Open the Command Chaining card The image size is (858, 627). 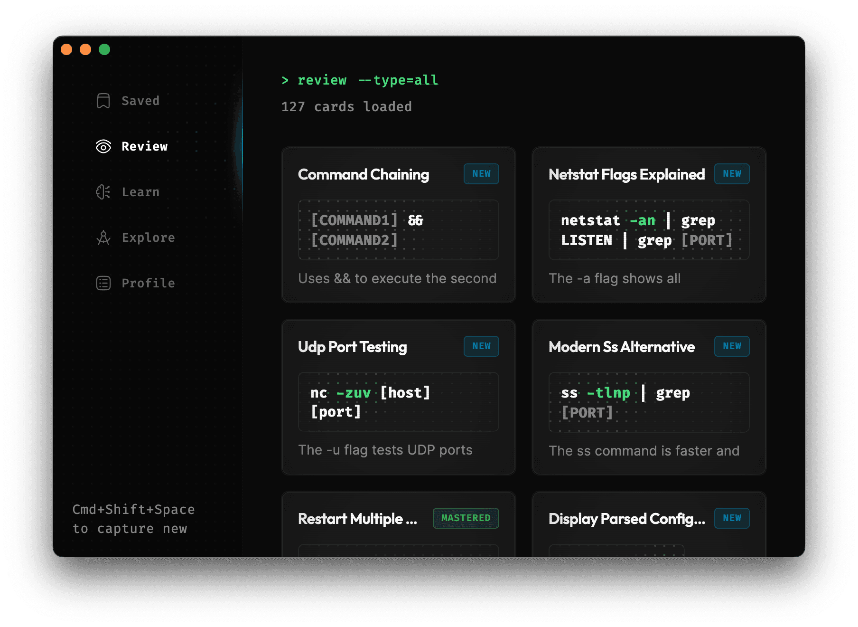(363, 175)
